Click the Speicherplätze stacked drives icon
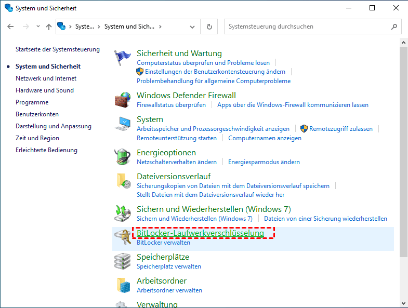 pyautogui.click(x=122, y=261)
